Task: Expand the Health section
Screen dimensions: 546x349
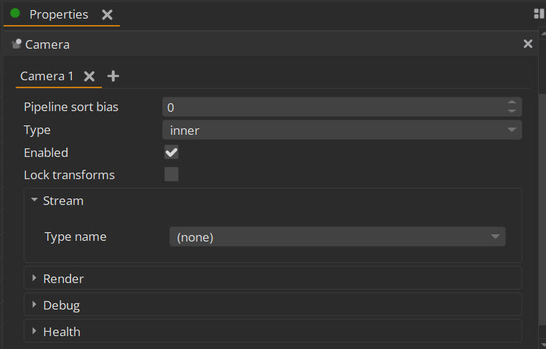Action: 34,331
